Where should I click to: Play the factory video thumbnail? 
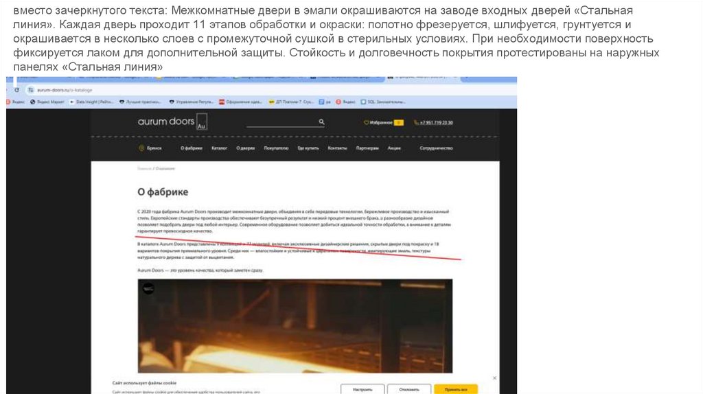(x=295, y=326)
